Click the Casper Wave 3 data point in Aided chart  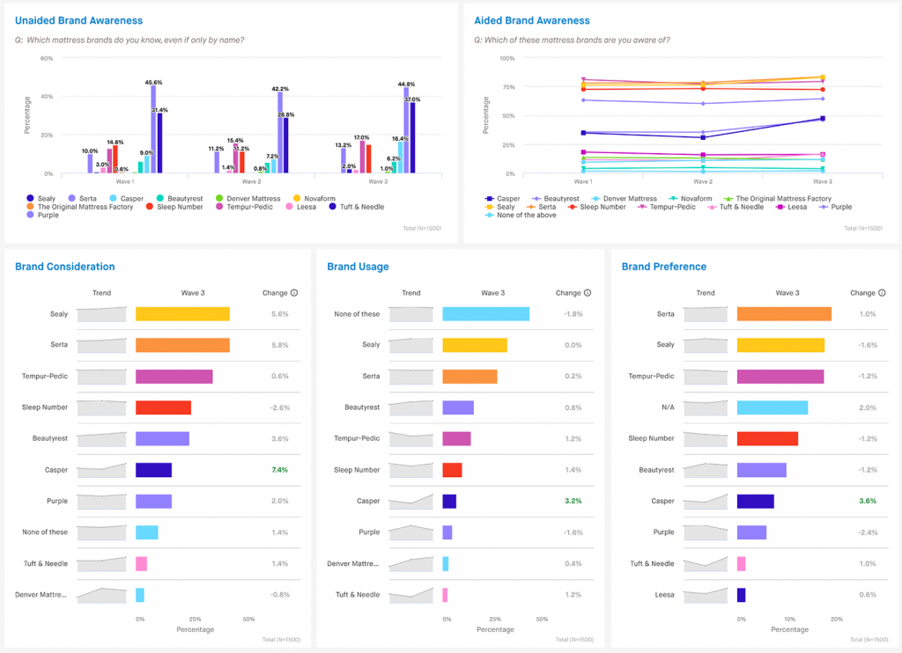pos(823,119)
